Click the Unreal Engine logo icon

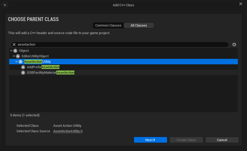[5, 5]
